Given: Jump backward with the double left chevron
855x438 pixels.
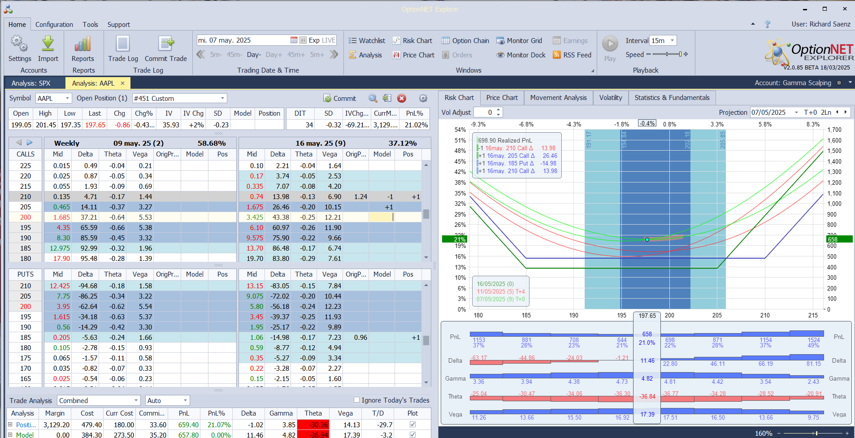Looking at the screenshot, I should tap(201, 55).
